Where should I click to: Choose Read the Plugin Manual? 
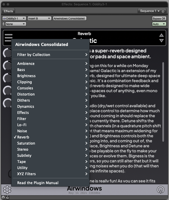click(50, 183)
